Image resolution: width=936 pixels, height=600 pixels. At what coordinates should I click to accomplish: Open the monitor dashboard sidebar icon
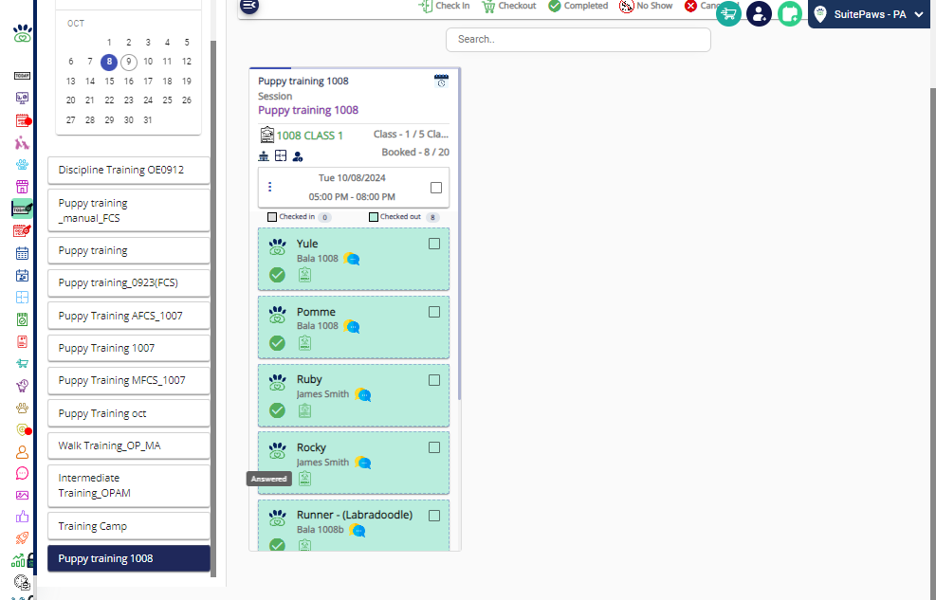(x=22, y=98)
